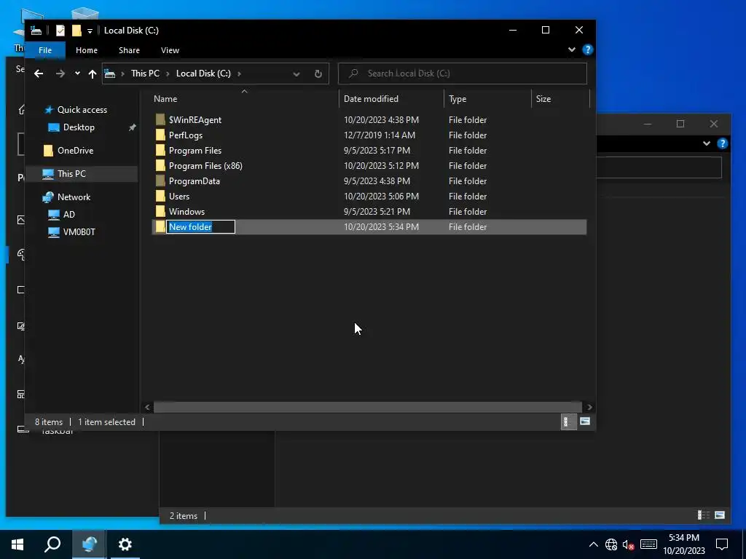Click the network globe tray icon

point(611,544)
